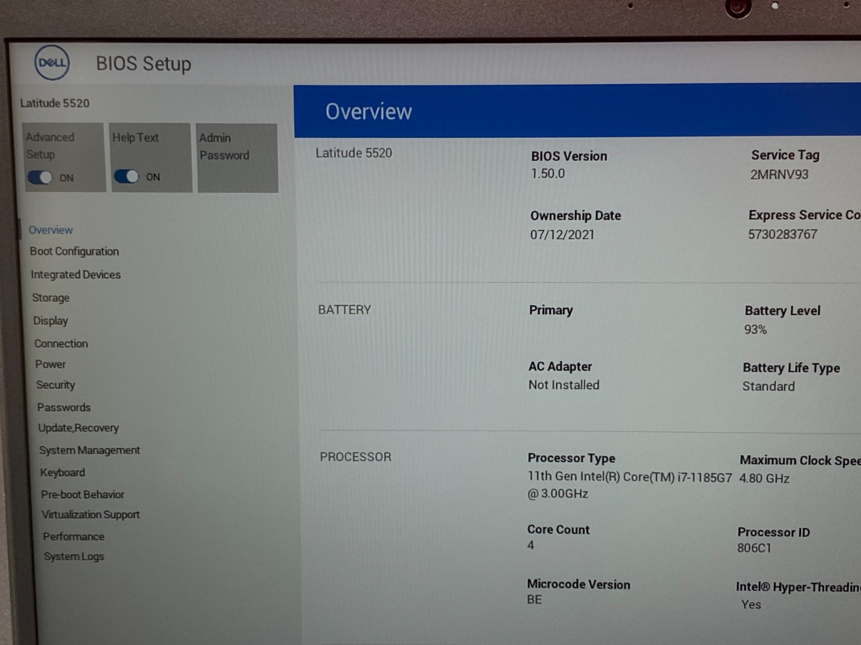Click Battery Level value 93%
This screenshot has width=861, height=645.
(x=756, y=329)
